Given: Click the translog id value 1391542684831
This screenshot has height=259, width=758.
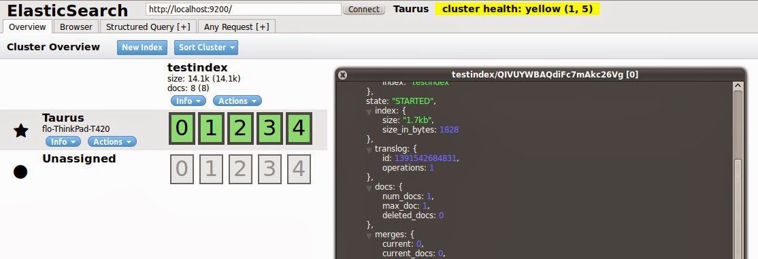Looking at the screenshot, I should pyautogui.click(x=426, y=158).
